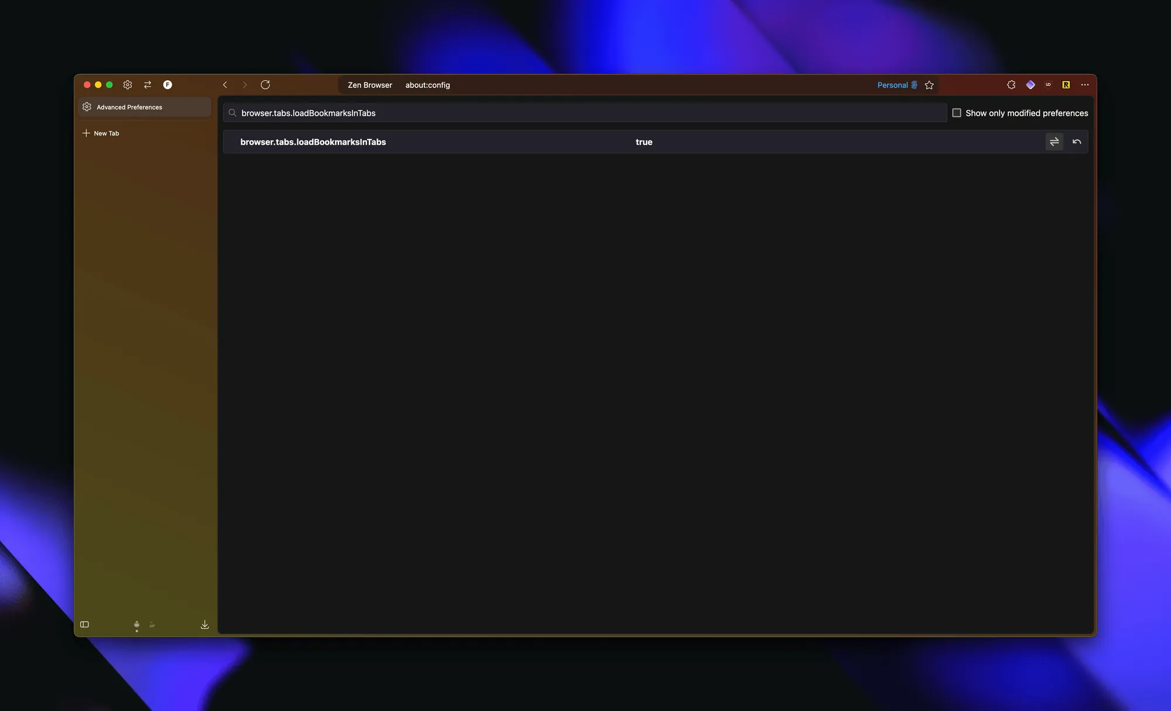
Task: Click inside the preference search field
Action: click(x=527, y=112)
